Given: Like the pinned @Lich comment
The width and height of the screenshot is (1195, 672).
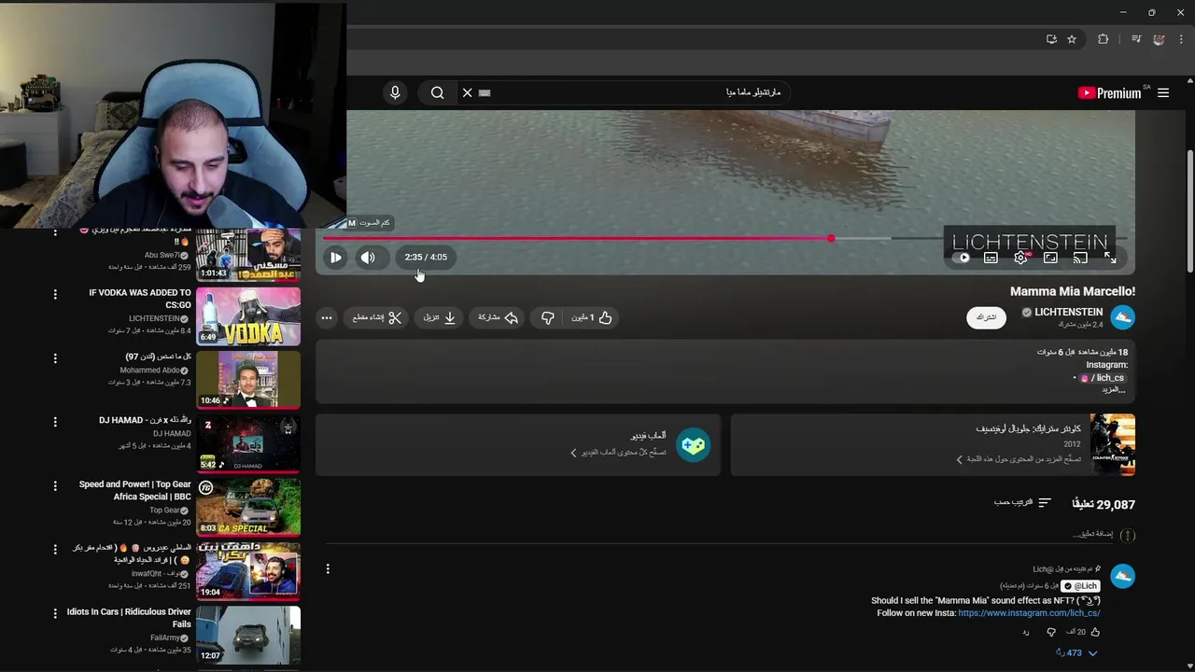Looking at the screenshot, I should (x=1095, y=632).
